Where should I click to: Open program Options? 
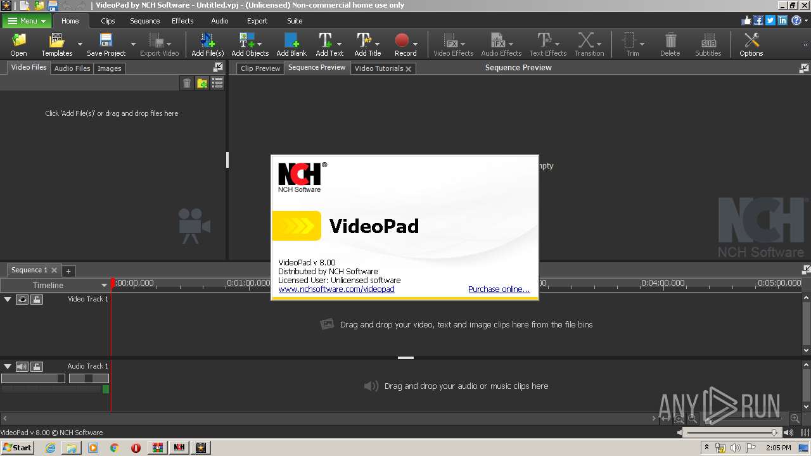click(x=751, y=44)
